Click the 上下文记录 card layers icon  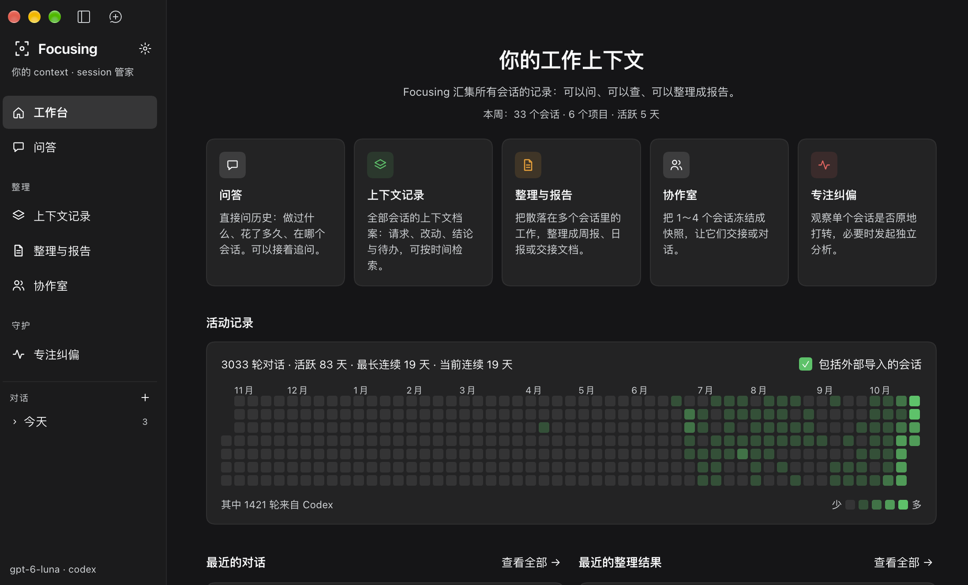click(x=380, y=165)
